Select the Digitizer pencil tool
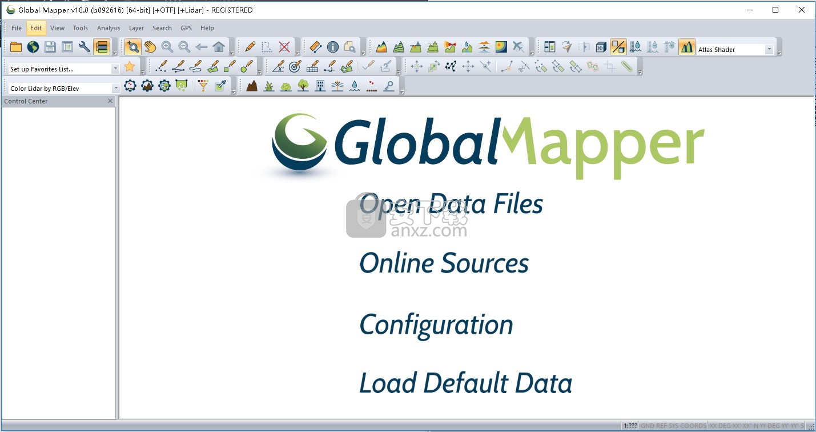816x432 pixels. 250,47
